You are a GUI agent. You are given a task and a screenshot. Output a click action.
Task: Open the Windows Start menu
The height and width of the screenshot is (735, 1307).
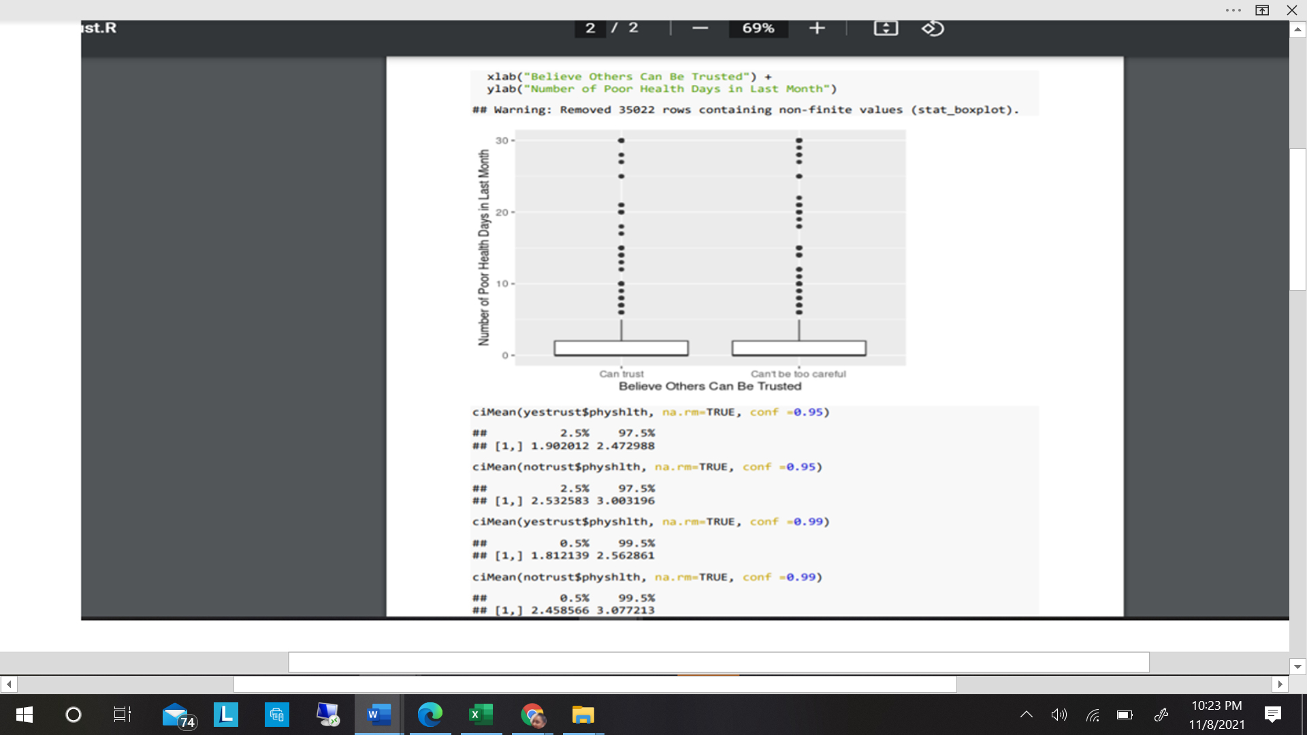pyautogui.click(x=24, y=715)
